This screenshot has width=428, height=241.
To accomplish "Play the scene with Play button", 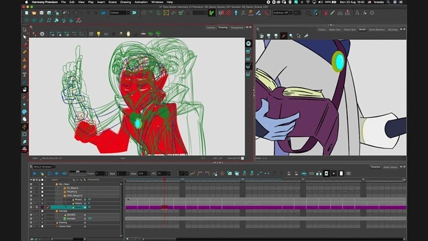I will (x=35, y=173).
